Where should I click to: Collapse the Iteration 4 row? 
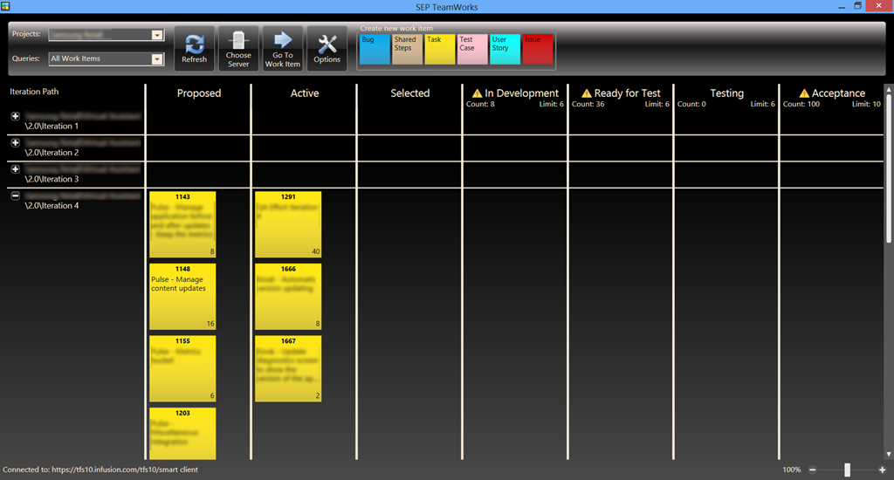point(16,195)
